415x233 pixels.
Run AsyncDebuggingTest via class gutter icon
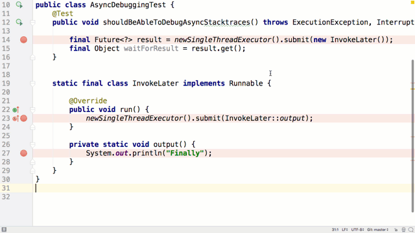point(19,5)
